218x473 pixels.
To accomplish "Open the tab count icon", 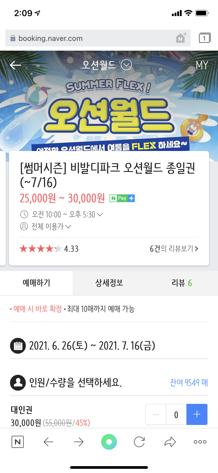I will coord(205,38).
